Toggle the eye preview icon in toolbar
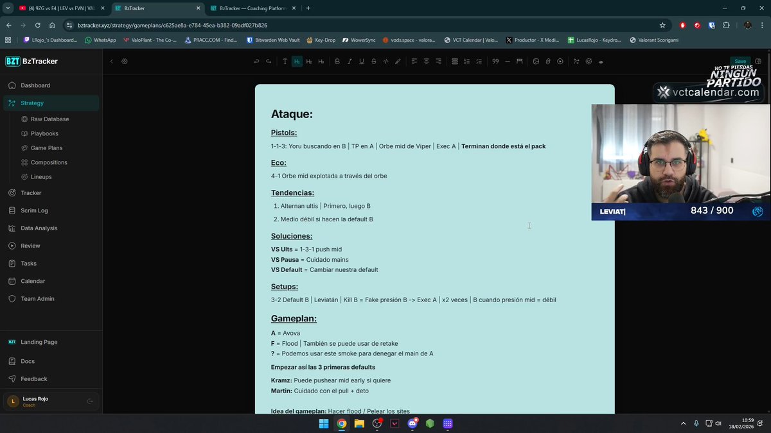Image resolution: width=771 pixels, height=433 pixels. click(601, 62)
